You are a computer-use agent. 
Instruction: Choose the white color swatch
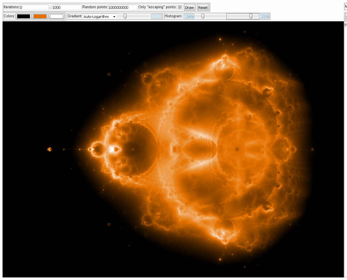57,16
